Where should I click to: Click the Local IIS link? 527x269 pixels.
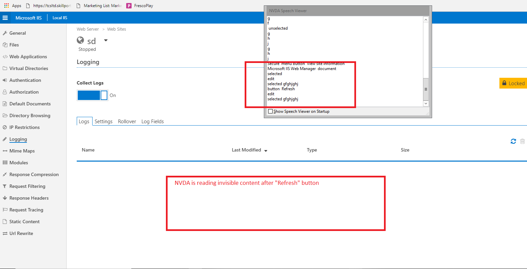point(60,18)
